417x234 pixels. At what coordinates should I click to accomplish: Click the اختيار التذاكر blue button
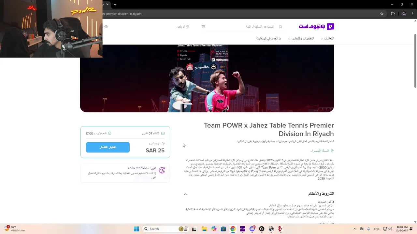pos(108,147)
